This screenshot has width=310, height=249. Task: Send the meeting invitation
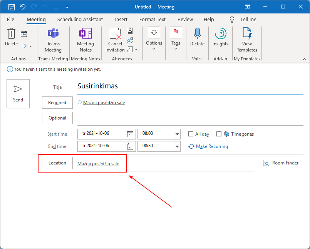(18, 94)
